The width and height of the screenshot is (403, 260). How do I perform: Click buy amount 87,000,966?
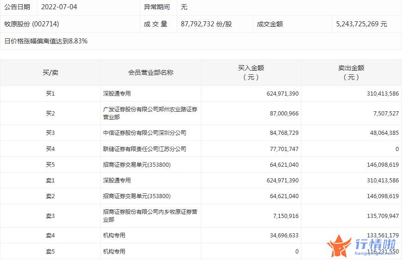point(284,114)
